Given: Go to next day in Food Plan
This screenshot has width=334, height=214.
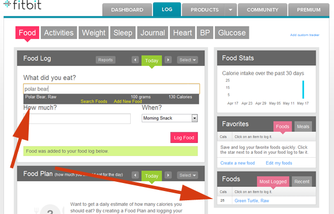Looking at the screenshot, I should click(168, 175).
